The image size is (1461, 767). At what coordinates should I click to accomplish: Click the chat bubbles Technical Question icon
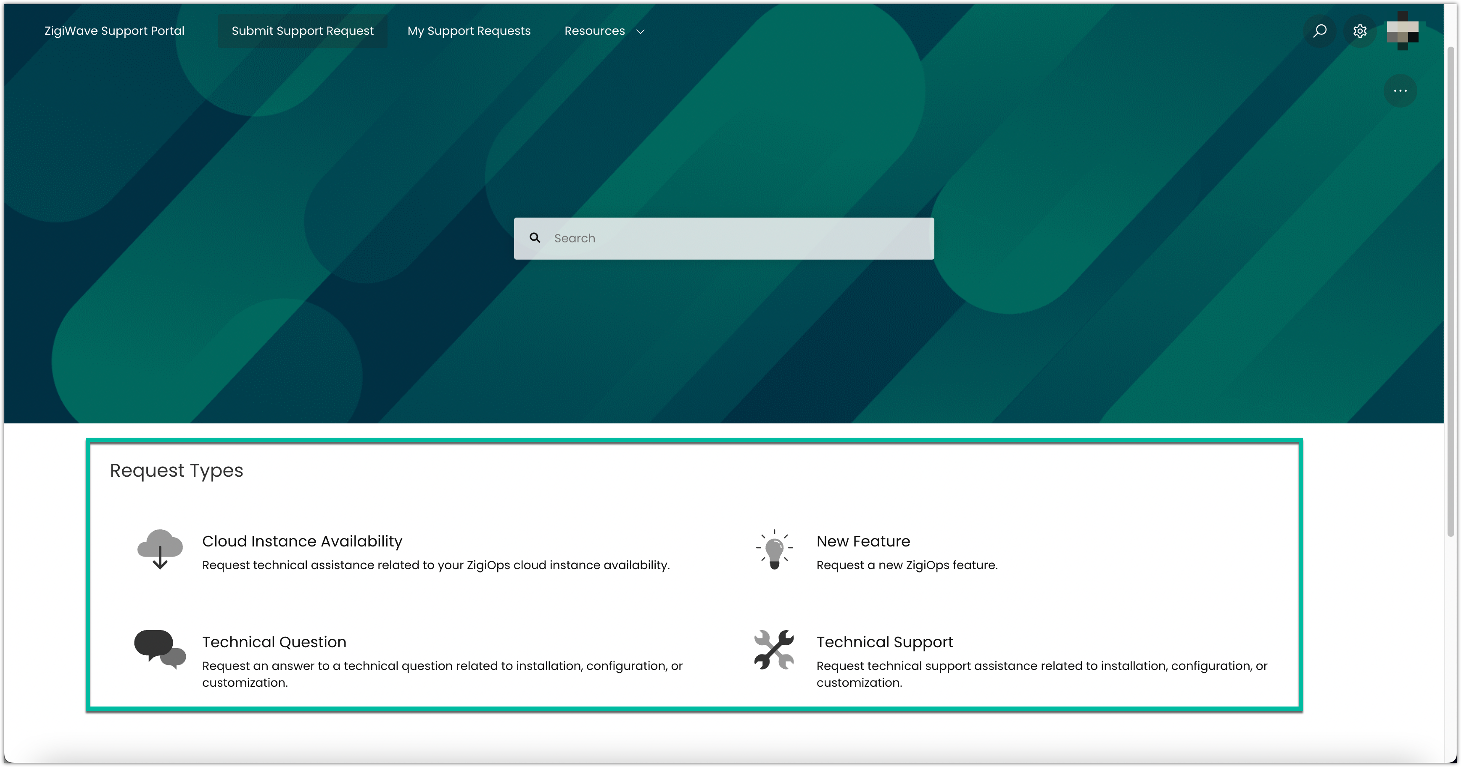coord(160,649)
